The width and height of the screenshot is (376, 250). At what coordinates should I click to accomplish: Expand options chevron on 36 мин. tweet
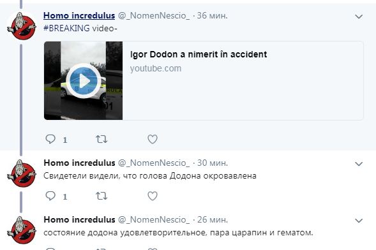(359, 17)
